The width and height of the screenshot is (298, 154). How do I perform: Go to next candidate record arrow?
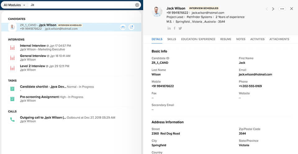pyautogui.click(x=273, y=9)
